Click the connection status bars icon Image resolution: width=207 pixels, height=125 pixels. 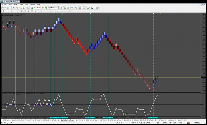pyautogui.click(x=188, y=123)
